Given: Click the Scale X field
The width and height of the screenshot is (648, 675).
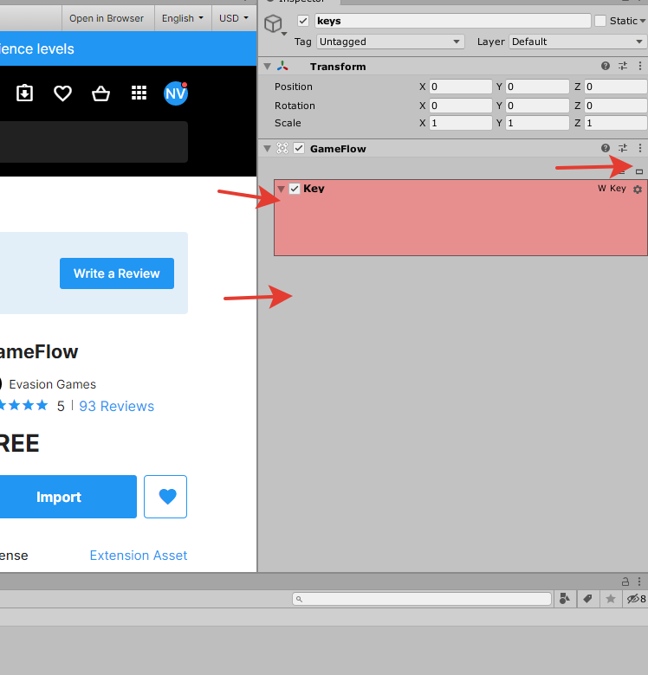Looking at the screenshot, I should tap(461, 123).
